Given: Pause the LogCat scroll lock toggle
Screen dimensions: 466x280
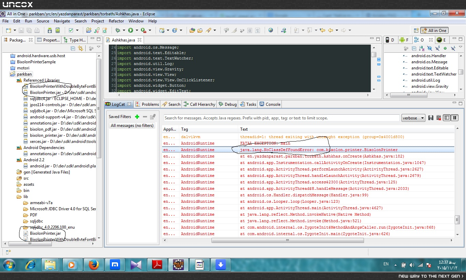Looking at the screenshot, I should tap(454, 118).
